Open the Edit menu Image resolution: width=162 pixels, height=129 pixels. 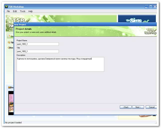tap(15, 11)
